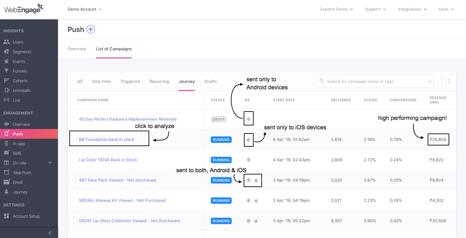Click the Funnels icon in sidebar
The height and width of the screenshot is (238, 466).
[x=6, y=71]
